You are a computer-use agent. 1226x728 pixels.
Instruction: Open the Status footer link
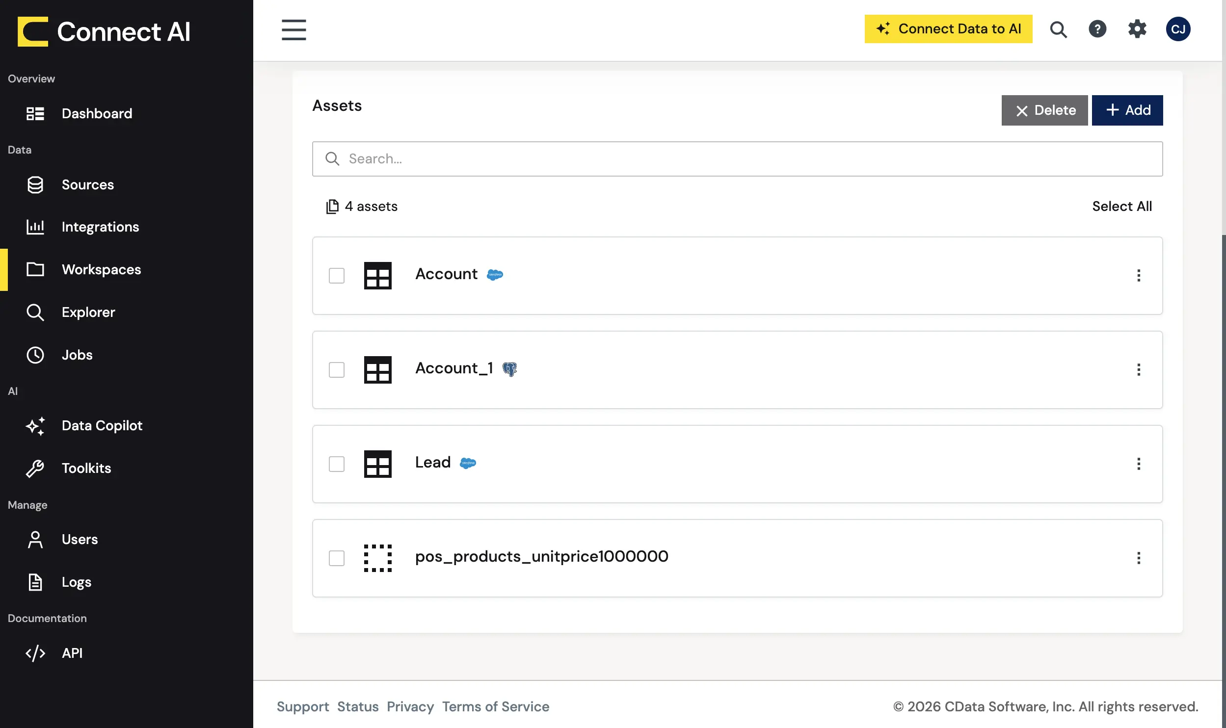point(358,707)
